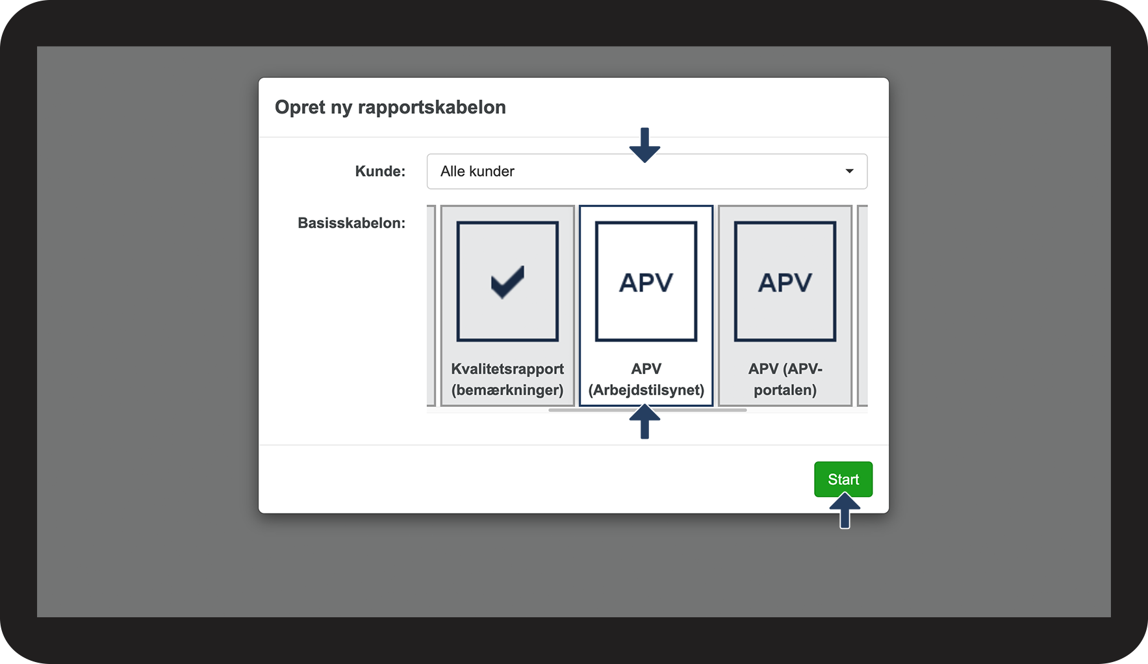The height and width of the screenshot is (664, 1148).
Task: Choose the APV (Arbejdstilsynet) template card
Action: 646,306
